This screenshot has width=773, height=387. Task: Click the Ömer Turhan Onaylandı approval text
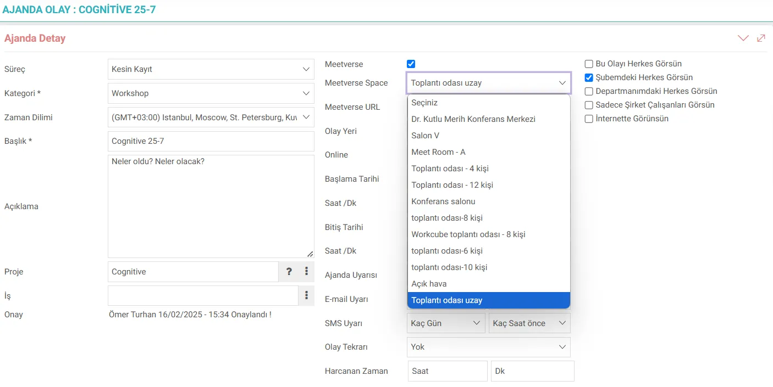(190, 315)
